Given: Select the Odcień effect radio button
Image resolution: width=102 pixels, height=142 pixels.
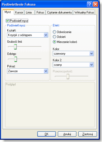Looking at the screenshot, I should [x=54, y=37].
